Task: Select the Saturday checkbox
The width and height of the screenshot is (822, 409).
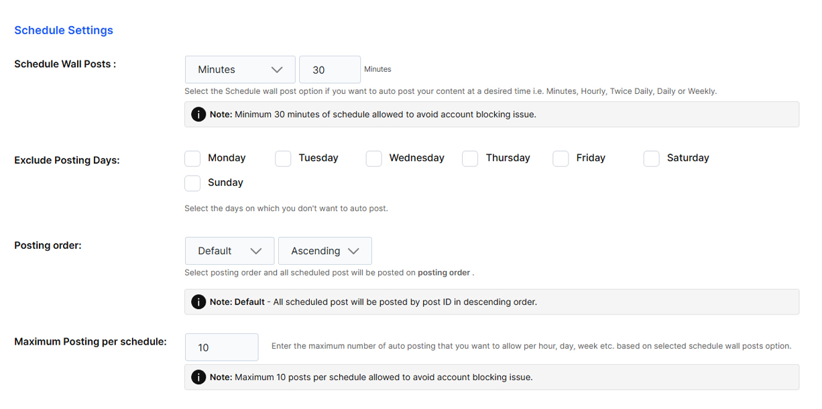Action: click(x=652, y=158)
